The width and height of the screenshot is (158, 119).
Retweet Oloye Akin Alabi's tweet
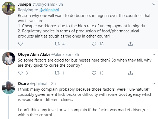click(57, 73)
